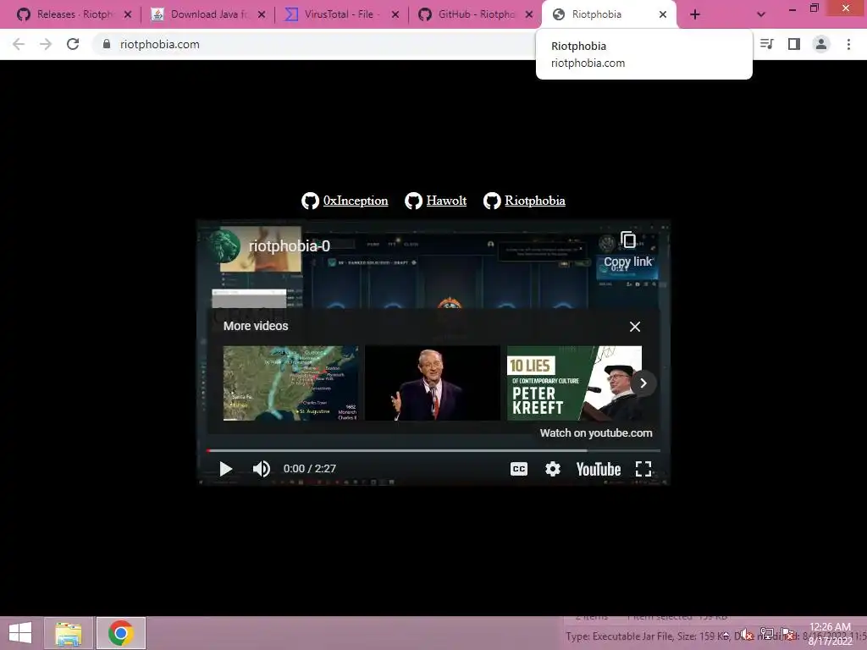Go forward to next page
The height and width of the screenshot is (650, 867).
(x=46, y=44)
